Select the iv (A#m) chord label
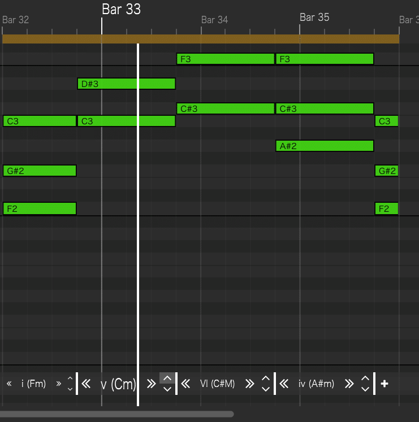The image size is (419, 422). click(316, 384)
